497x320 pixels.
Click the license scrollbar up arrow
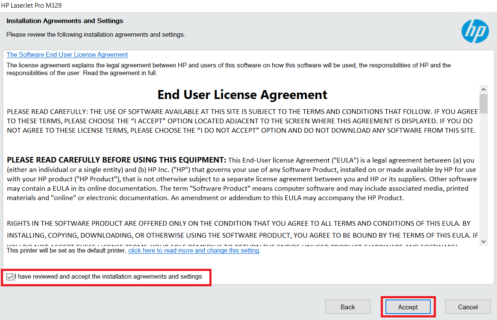tap(483, 89)
